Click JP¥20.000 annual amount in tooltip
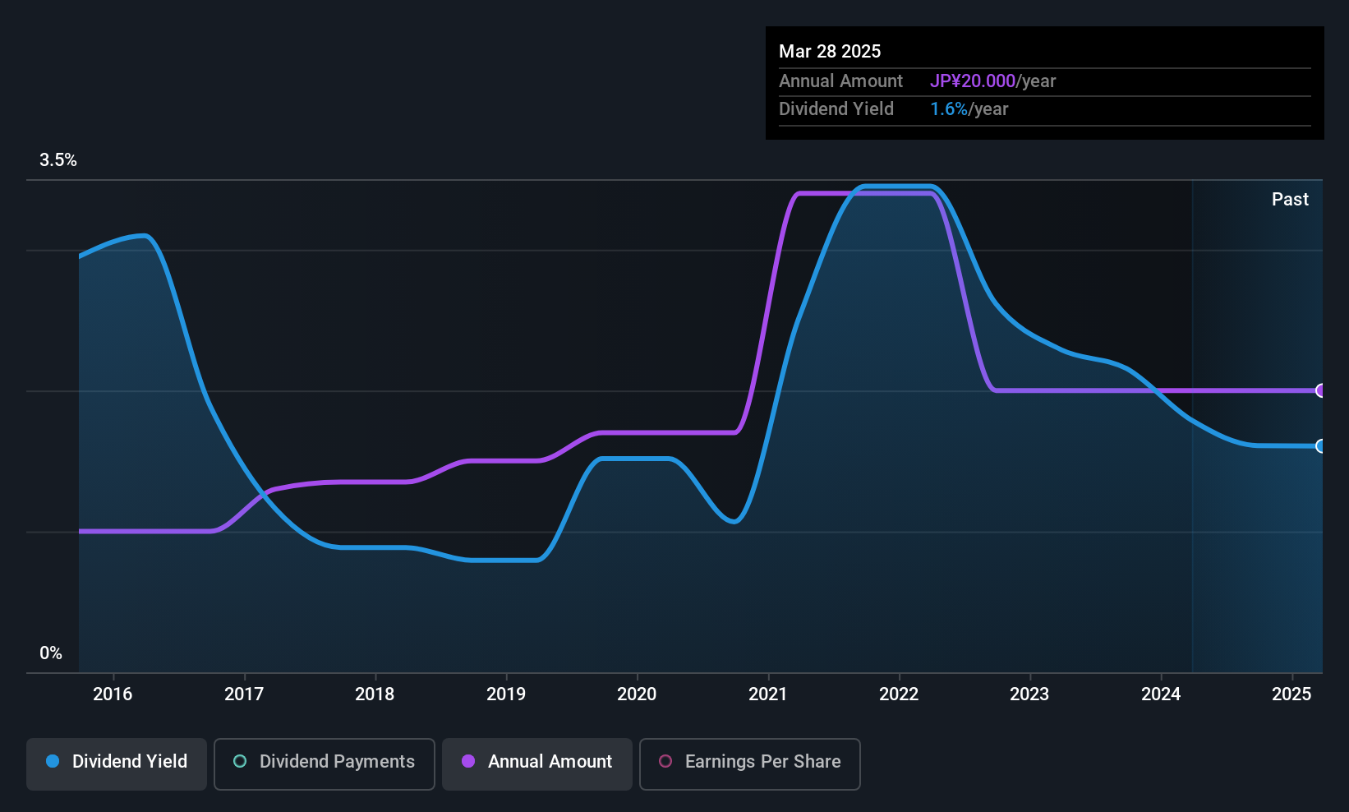Screen dimensions: 1349x812 [x=973, y=81]
